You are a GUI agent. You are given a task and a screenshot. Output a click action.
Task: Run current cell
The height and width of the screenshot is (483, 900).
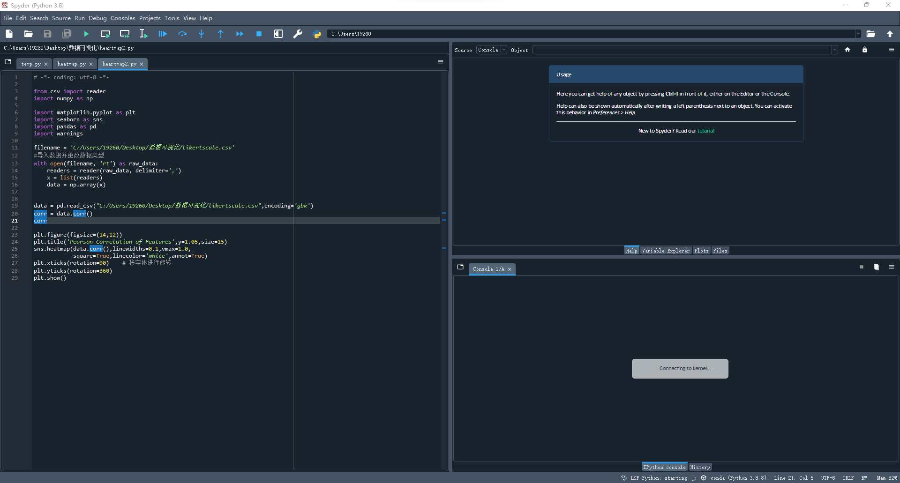pyautogui.click(x=105, y=34)
